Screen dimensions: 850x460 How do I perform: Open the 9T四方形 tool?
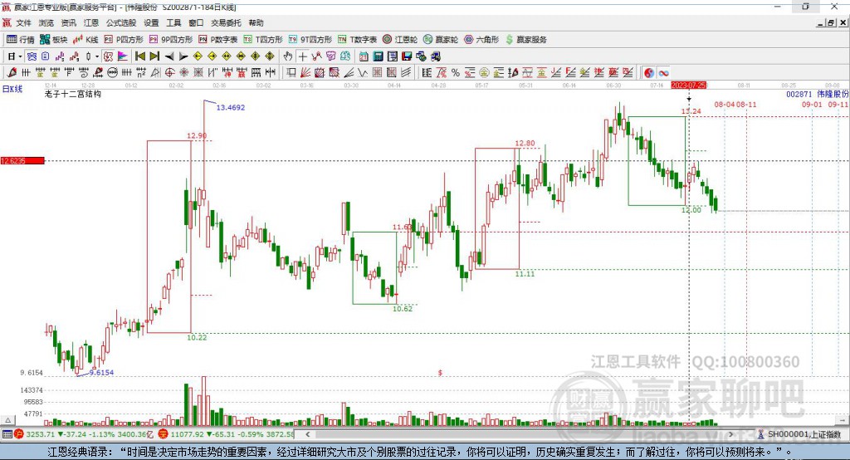click(310, 40)
